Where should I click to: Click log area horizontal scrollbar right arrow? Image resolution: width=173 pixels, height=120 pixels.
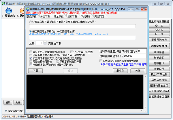coord(142,111)
